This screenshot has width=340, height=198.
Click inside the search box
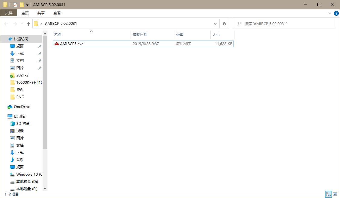[284, 23]
